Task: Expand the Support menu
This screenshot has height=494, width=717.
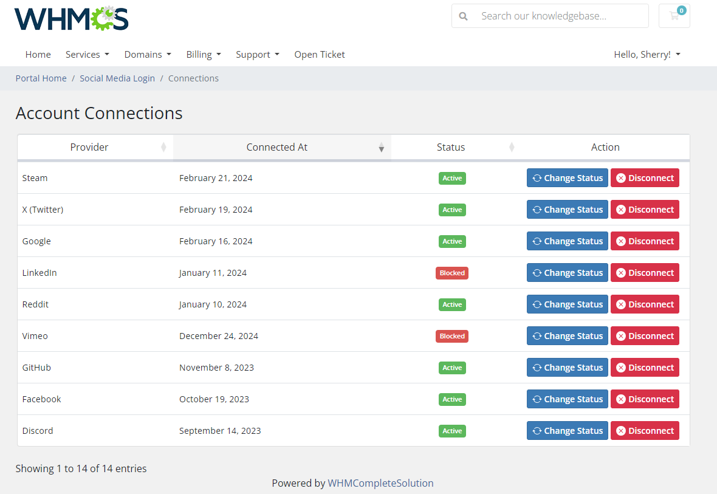Action: (258, 55)
